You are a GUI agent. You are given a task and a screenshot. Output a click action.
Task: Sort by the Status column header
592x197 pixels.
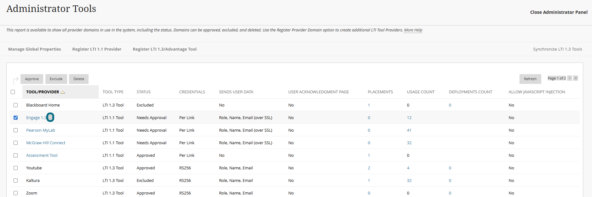(143, 92)
